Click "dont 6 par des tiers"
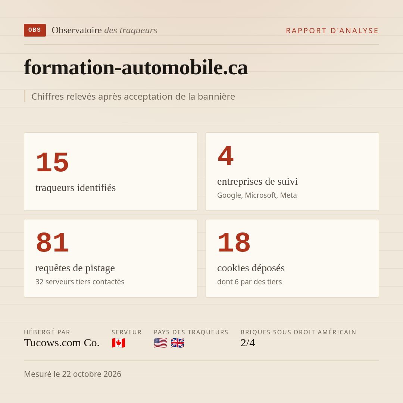 tap(250, 282)
